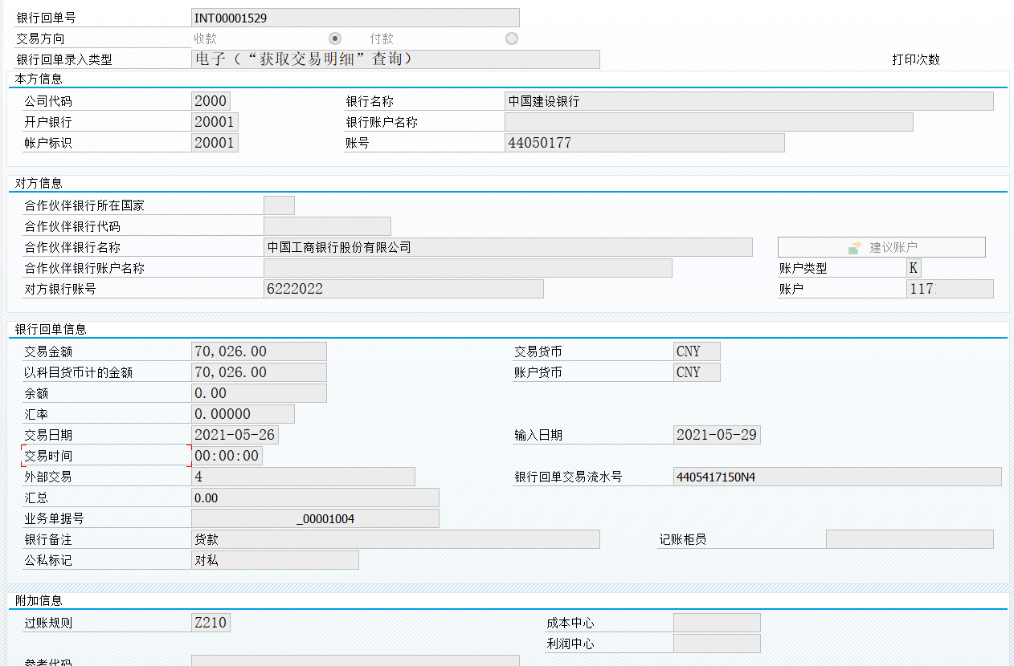The height and width of the screenshot is (666, 1014).
Task: Select the 合作伙伴银行名称 field
Action: [506, 246]
